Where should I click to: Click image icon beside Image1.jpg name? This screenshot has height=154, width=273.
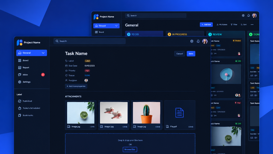click(x=102, y=126)
